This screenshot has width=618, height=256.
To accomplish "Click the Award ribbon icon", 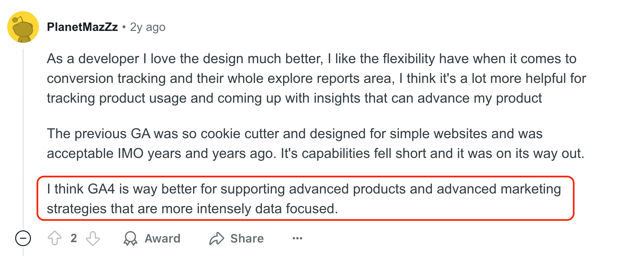I will [130, 238].
